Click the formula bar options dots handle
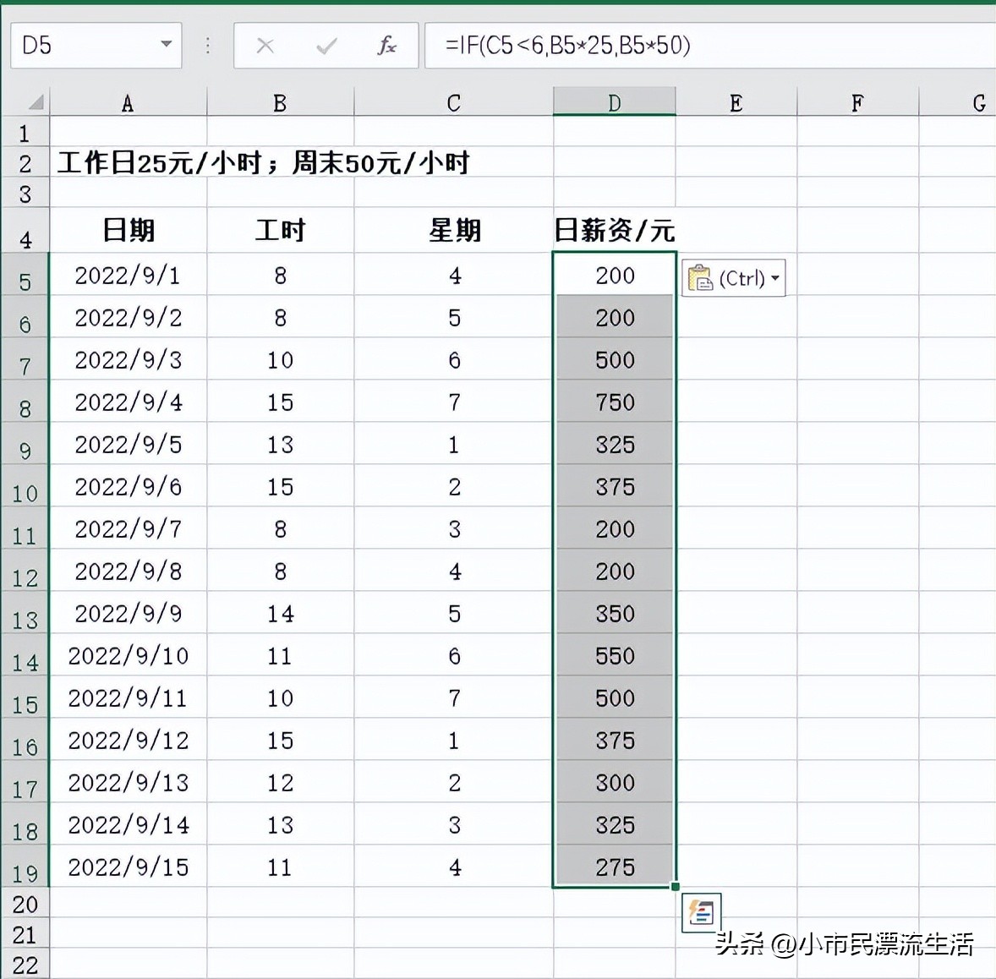This screenshot has height=979, width=996. (x=208, y=45)
